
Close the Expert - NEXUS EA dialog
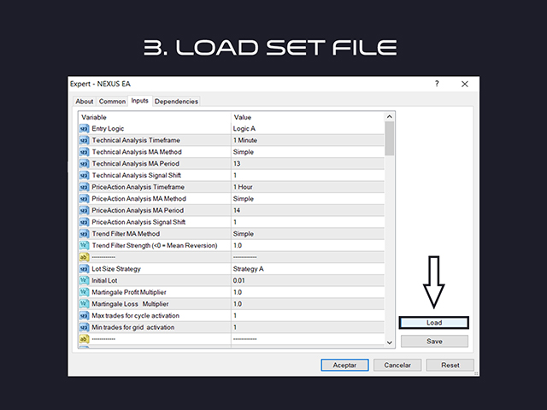pyautogui.click(x=465, y=84)
